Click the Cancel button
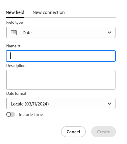This screenshot has width=127, height=144. 73,132
